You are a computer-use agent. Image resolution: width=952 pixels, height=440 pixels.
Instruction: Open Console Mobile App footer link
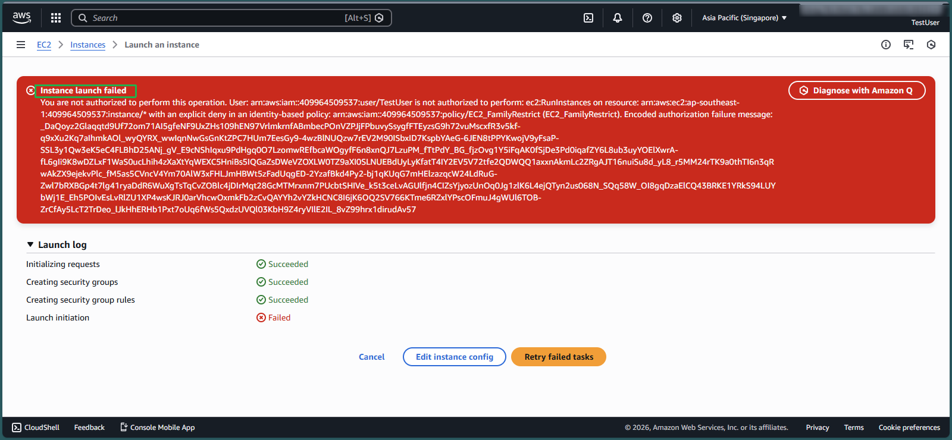pyautogui.click(x=158, y=428)
